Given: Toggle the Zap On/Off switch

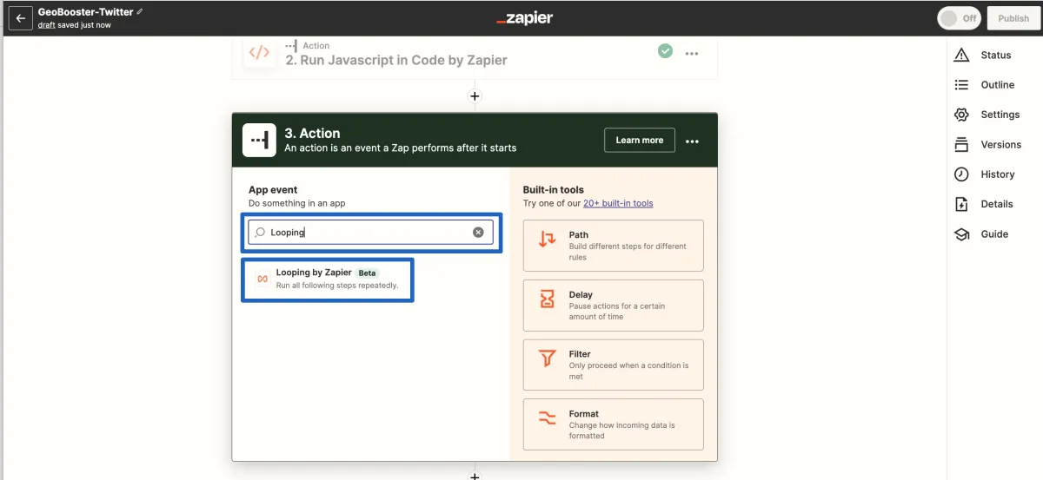Looking at the screenshot, I should point(960,18).
